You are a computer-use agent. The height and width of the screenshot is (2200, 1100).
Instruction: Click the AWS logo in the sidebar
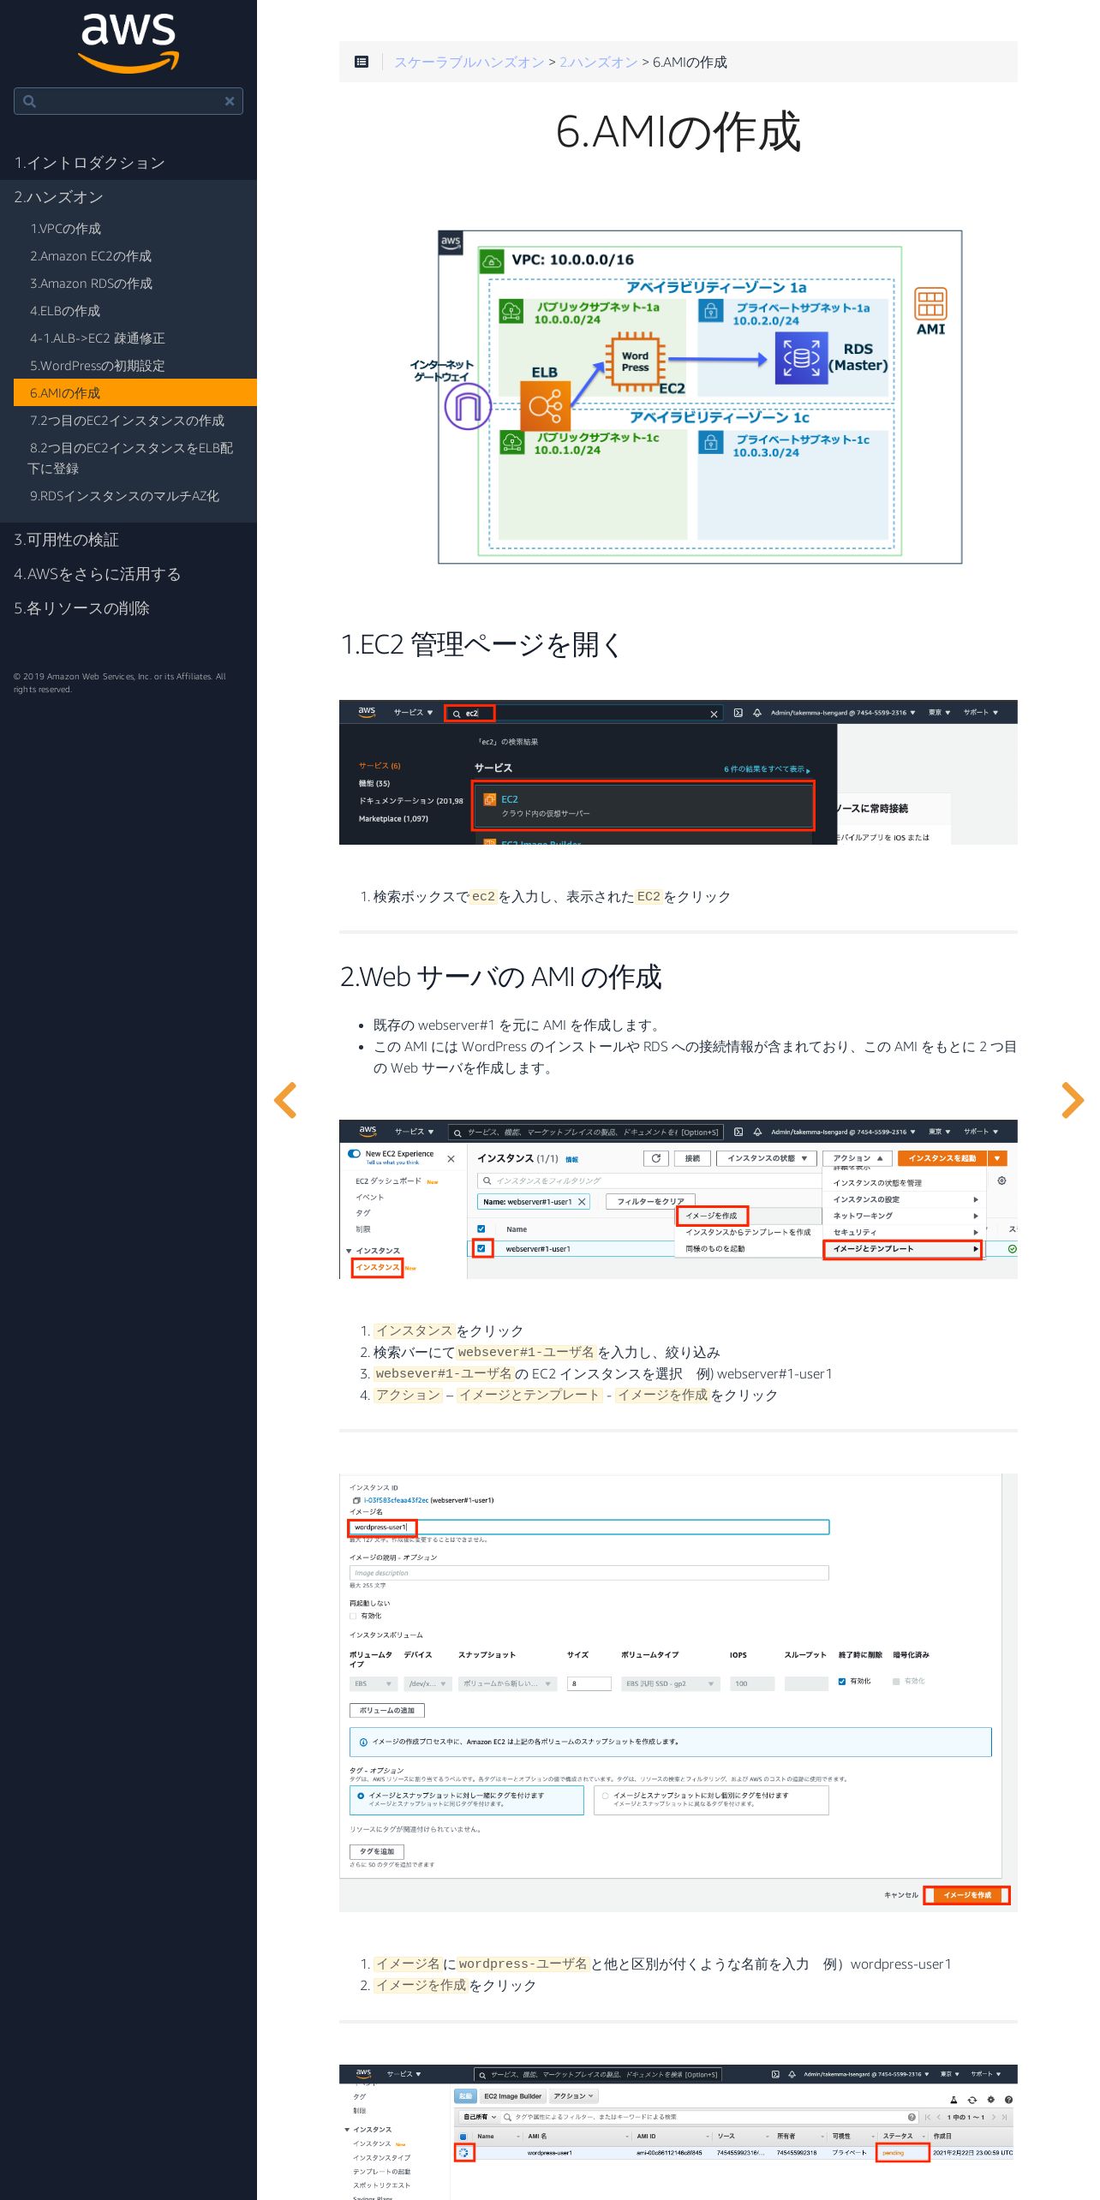pos(129,43)
